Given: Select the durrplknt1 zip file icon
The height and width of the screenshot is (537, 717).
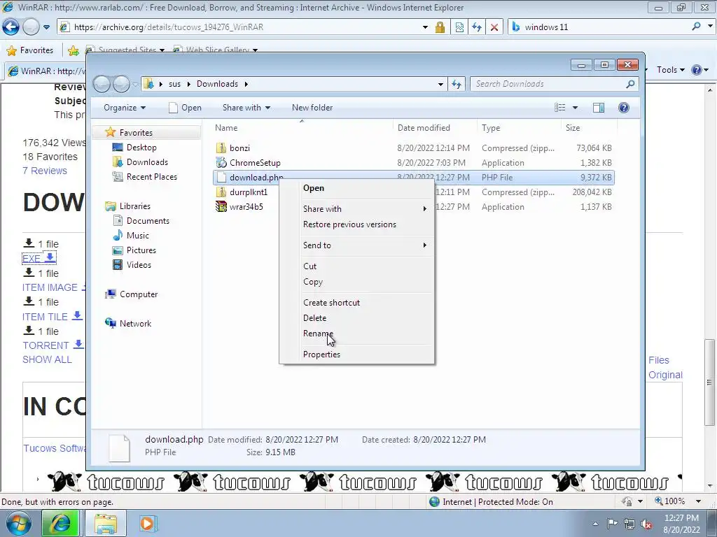Looking at the screenshot, I should tap(221, 192).
